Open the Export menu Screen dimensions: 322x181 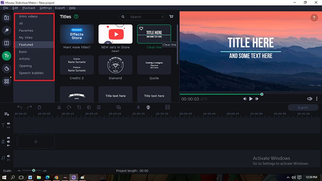(x=60, y=8)
